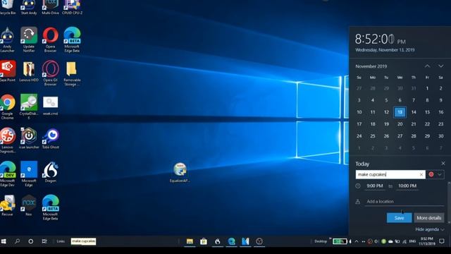451x254 pixels.
Task: Open the Links toolbar on the taskbar
Action: 61,241
